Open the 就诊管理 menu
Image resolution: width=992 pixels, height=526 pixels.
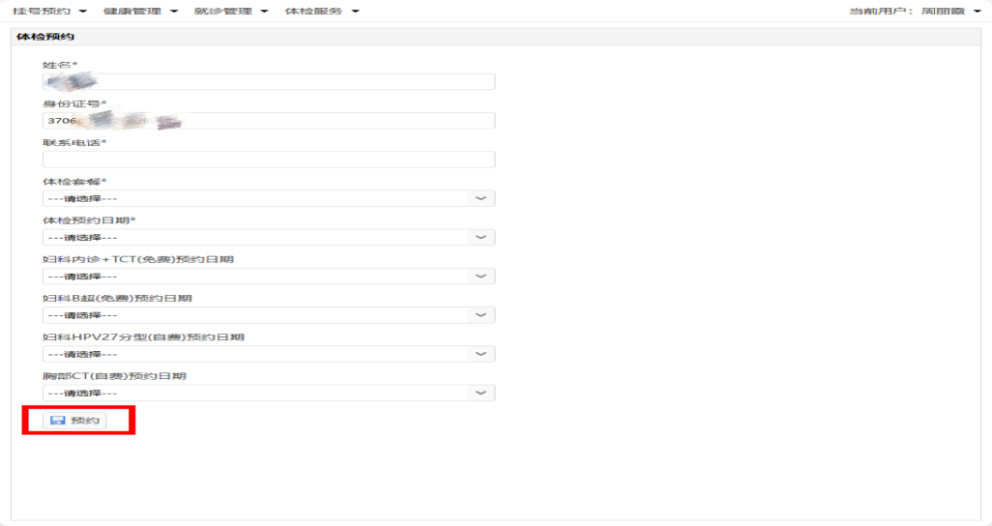click(224, 12)
